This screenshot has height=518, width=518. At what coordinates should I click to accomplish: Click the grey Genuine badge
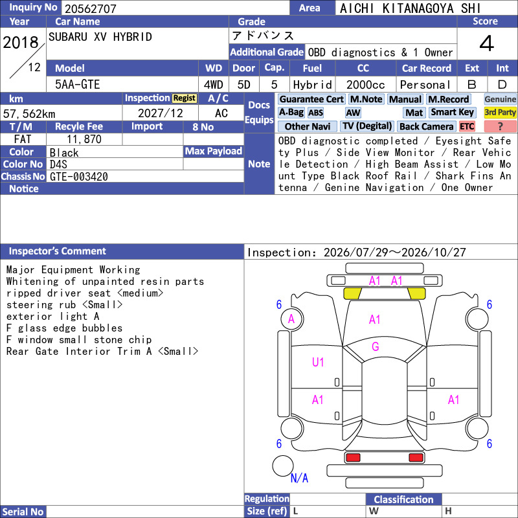(x=500, y=99)
